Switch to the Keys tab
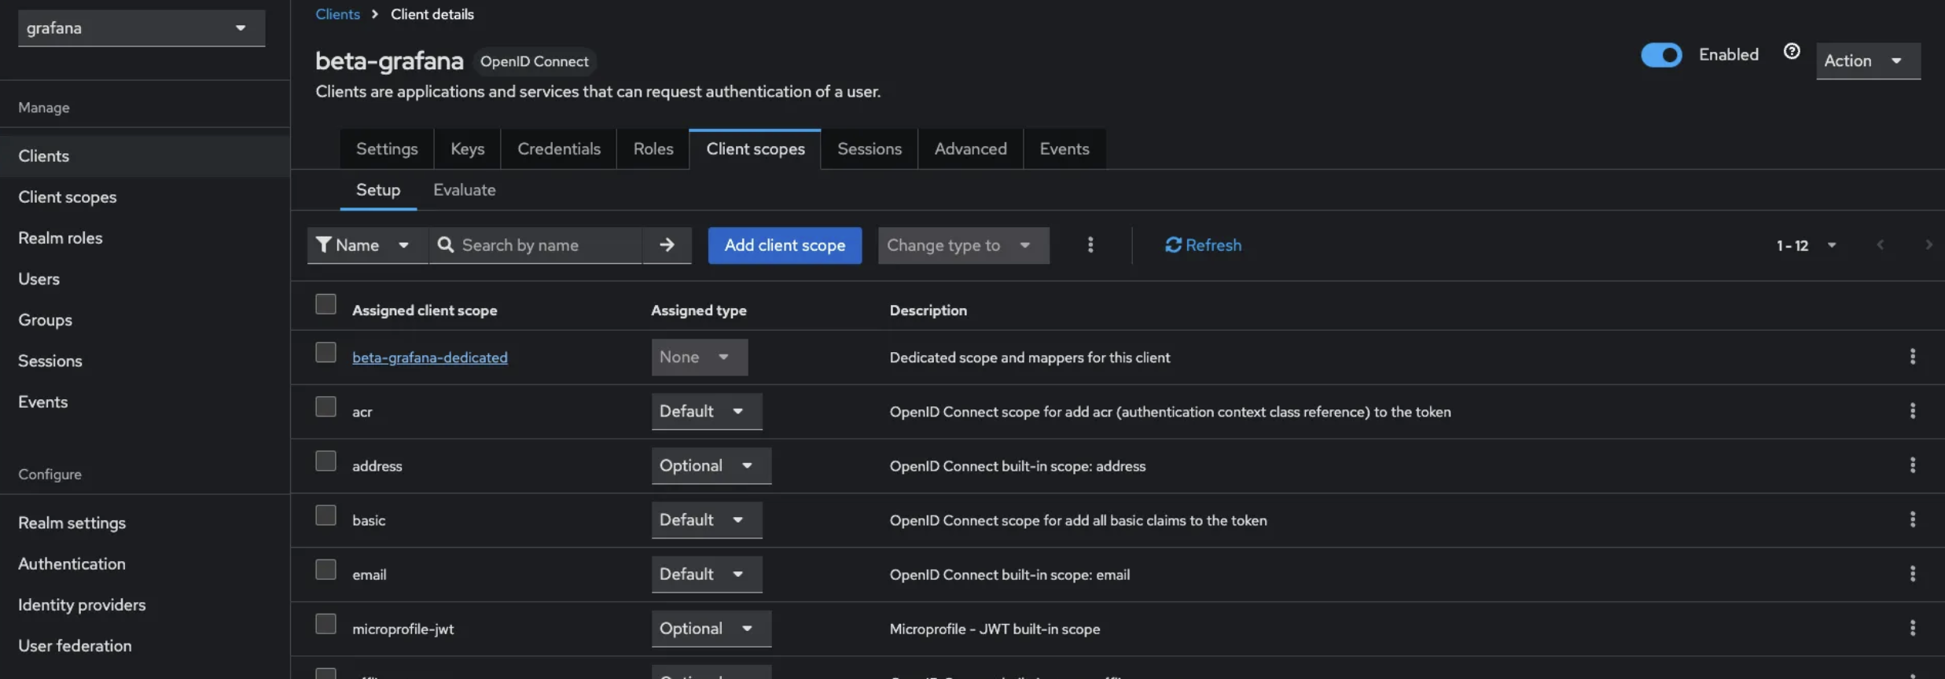 [x=467, y=149]
